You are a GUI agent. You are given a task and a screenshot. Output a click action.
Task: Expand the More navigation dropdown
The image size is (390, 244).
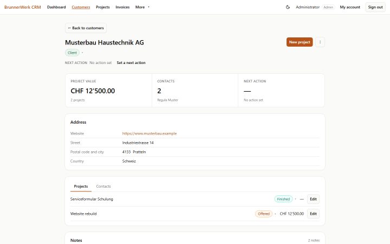(x=142, y=7)
